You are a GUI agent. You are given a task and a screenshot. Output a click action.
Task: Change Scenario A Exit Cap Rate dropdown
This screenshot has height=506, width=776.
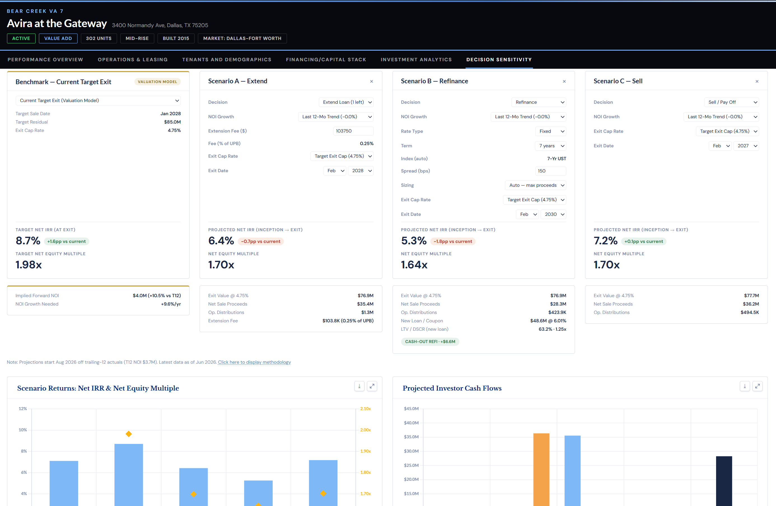[342, 156]
